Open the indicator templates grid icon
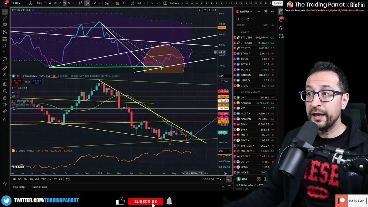Image resolution: width=368 pixels, height=207 pixels. click(x=118, y=3)
